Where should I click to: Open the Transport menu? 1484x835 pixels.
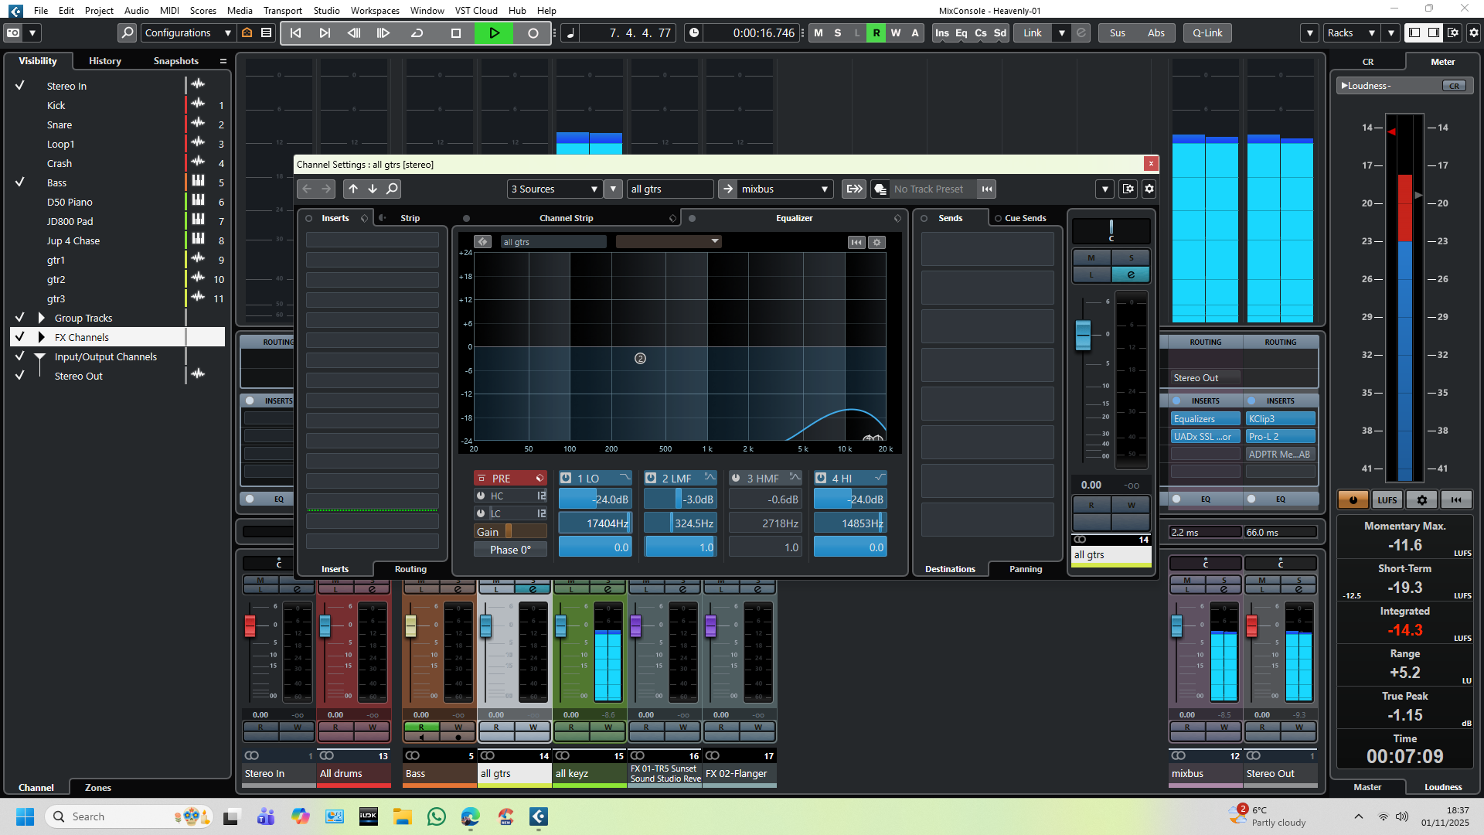click(x=282, y=10)
